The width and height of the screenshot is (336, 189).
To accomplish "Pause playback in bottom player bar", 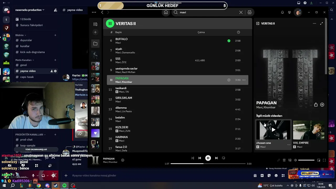I will point(208,158).
